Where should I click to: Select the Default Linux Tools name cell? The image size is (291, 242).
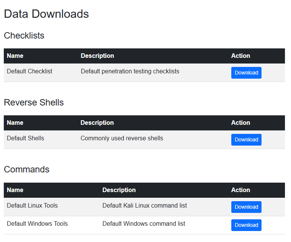[32, 205]
